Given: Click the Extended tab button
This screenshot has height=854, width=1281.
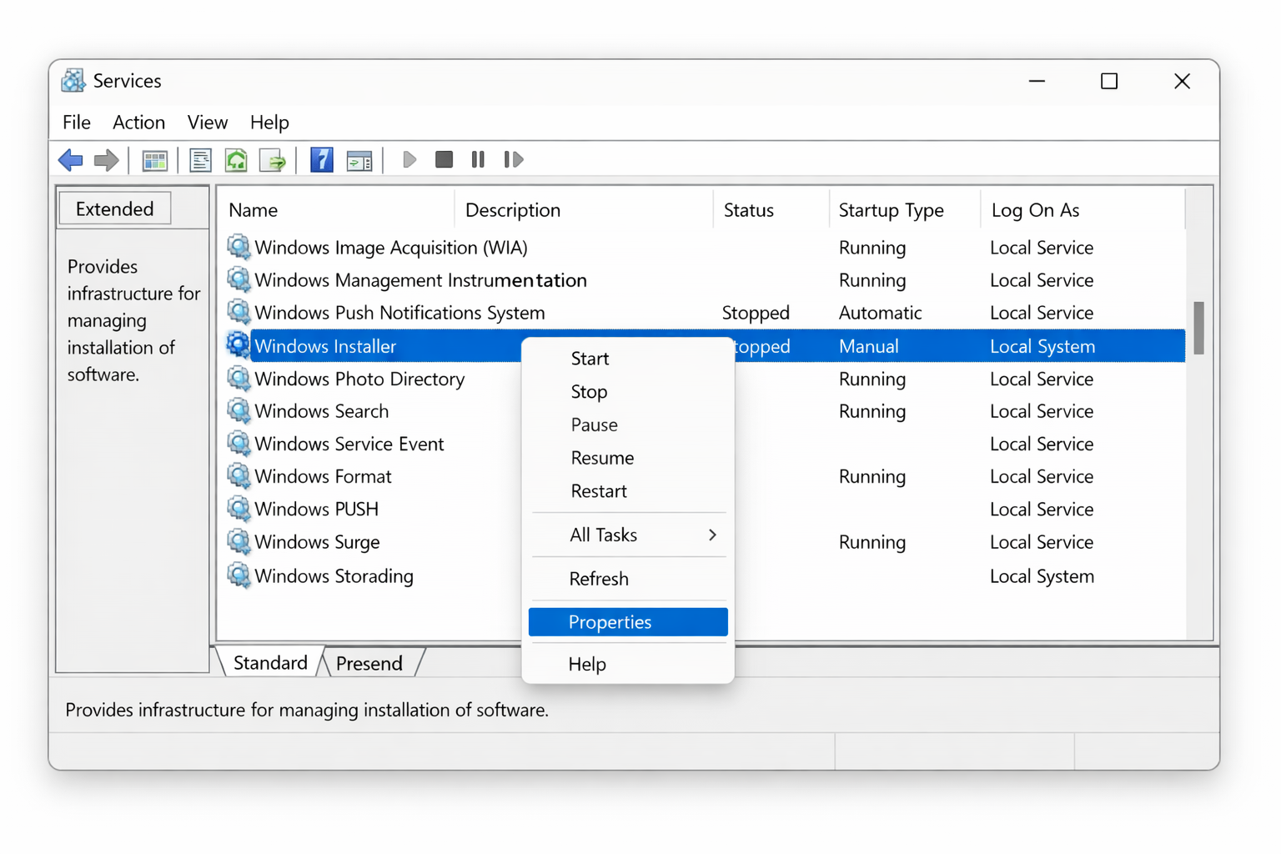Looking at the screenshot, I should (x=115, y=208).
